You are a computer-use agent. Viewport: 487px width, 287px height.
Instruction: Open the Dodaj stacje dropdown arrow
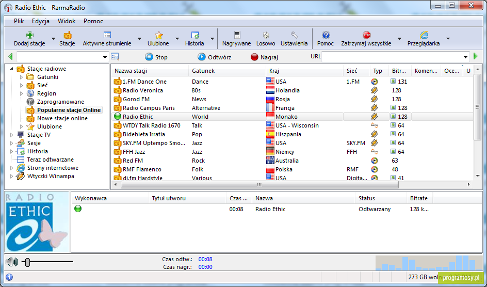point(53,39)
